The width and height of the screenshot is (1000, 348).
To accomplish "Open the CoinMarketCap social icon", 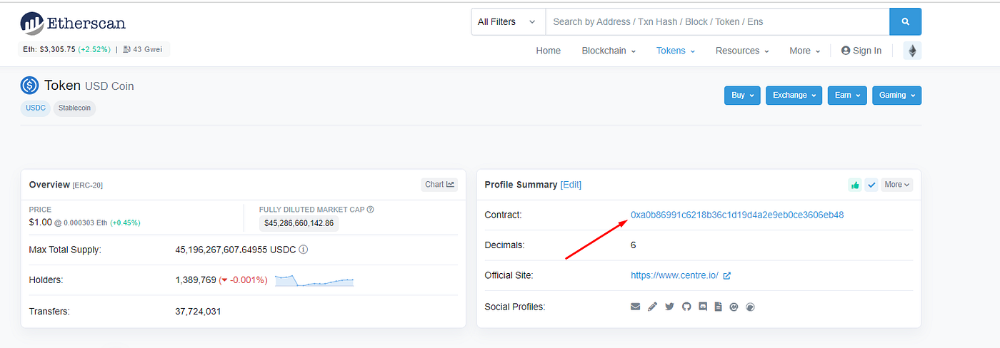I will (x=734, y=307).
